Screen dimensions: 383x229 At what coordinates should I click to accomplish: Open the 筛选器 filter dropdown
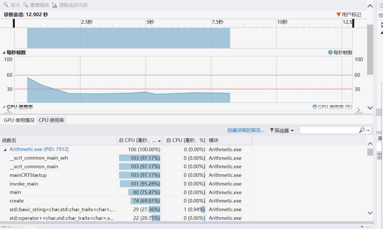pos(282,130)
